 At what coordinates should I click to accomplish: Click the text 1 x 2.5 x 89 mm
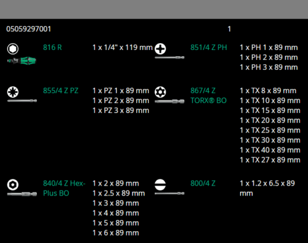[x=119, y=193]
